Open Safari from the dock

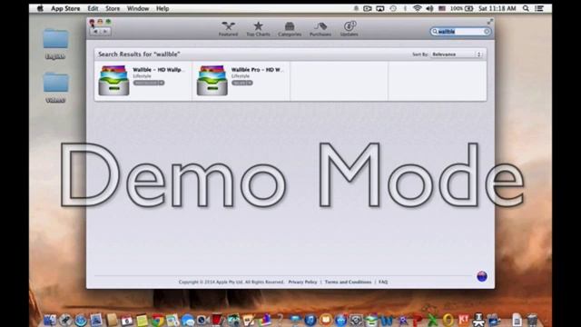[x=81, y=320]
